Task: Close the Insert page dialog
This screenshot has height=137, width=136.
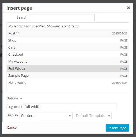Action: coord(128,8)
